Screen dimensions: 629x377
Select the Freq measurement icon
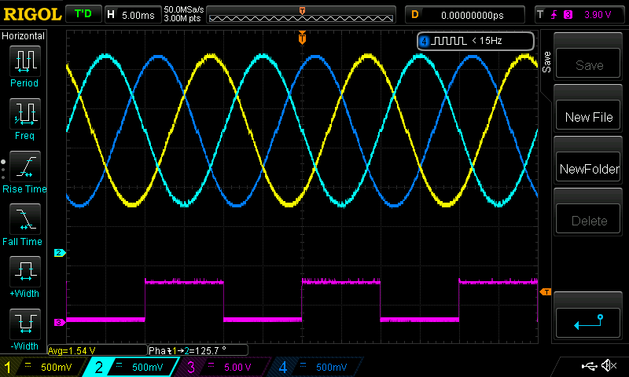24,115
